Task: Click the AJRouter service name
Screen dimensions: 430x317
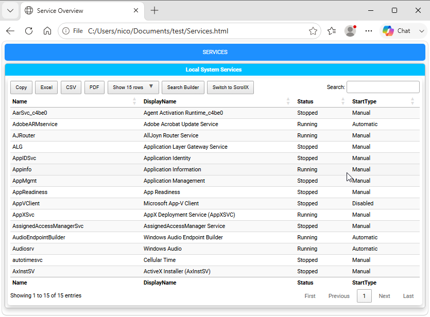Action: click(24, 135)
